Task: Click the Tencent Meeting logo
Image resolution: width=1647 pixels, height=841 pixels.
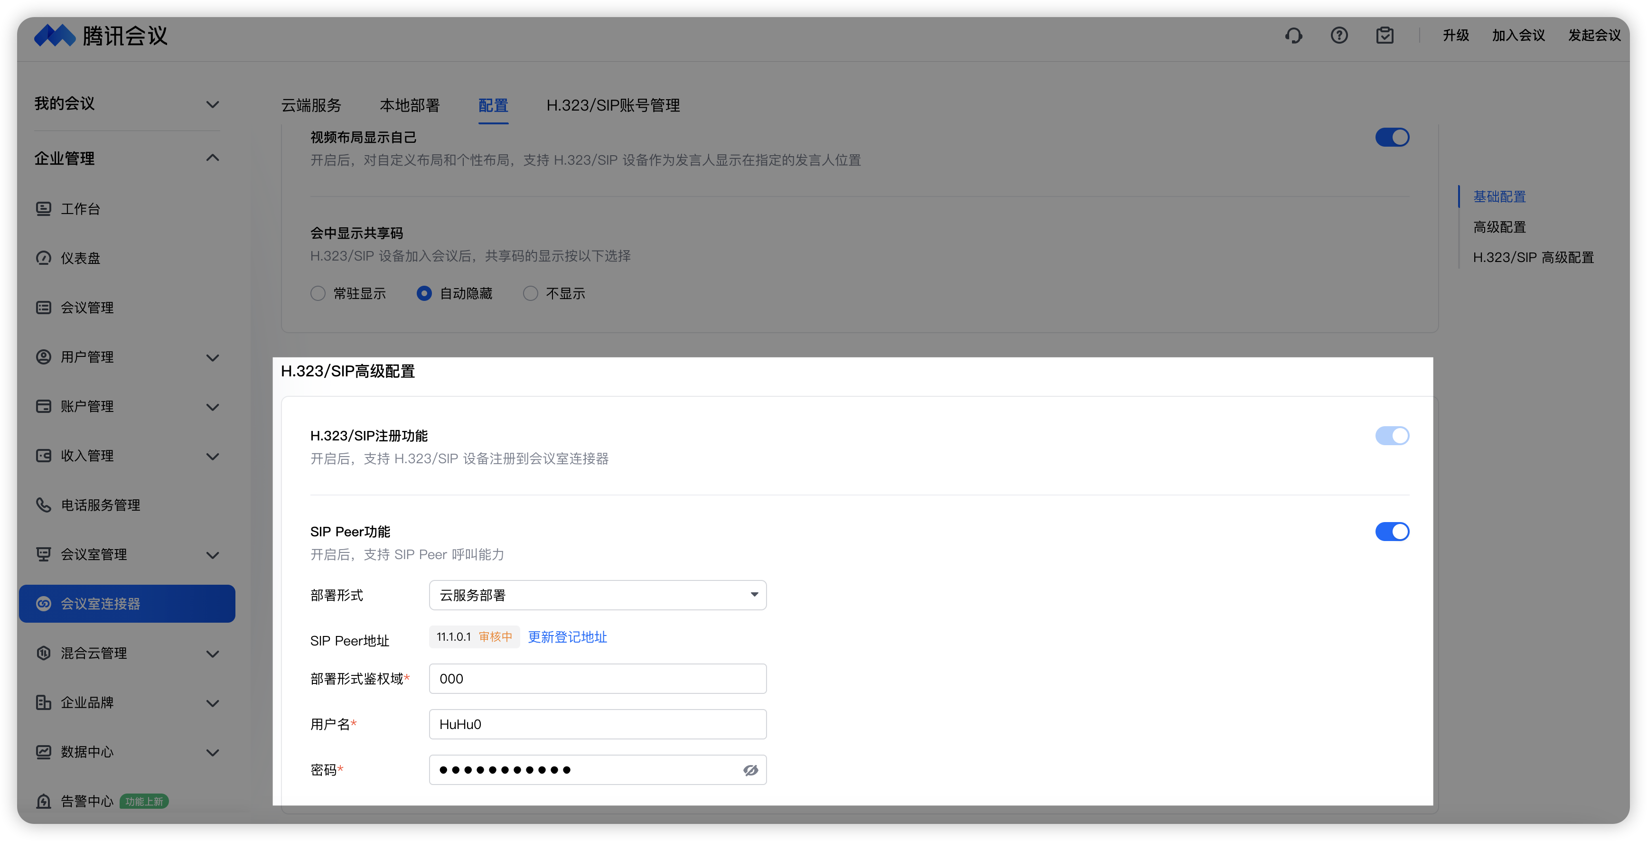Action: [x=100, y=36]
